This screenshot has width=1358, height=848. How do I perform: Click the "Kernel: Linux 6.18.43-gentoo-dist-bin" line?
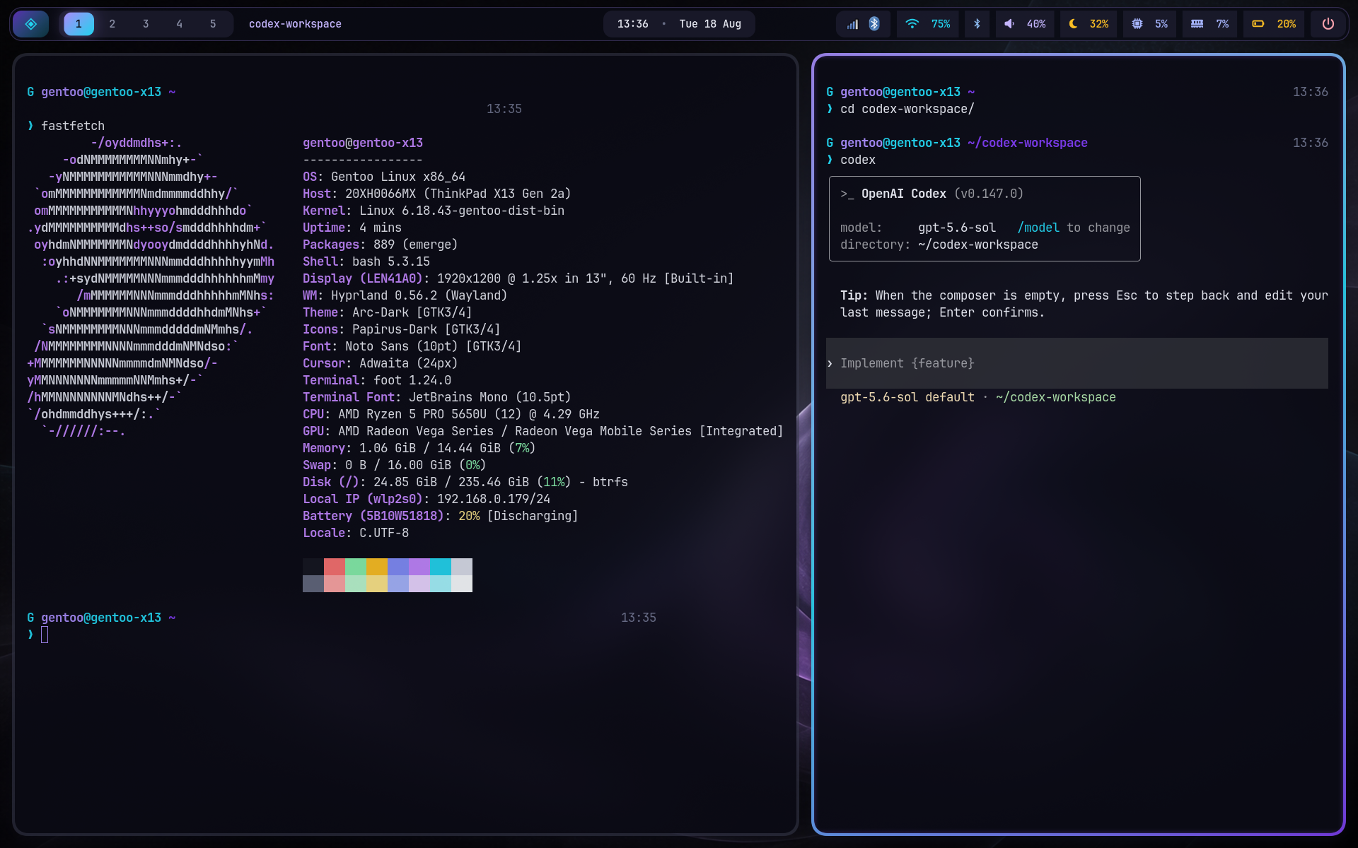pyautogui.click(x=434, y=211)
